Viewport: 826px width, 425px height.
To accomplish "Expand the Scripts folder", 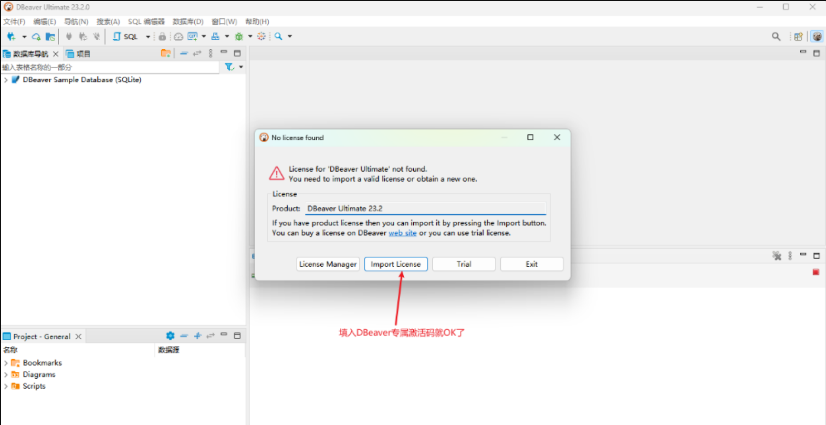I will [6, 387].
